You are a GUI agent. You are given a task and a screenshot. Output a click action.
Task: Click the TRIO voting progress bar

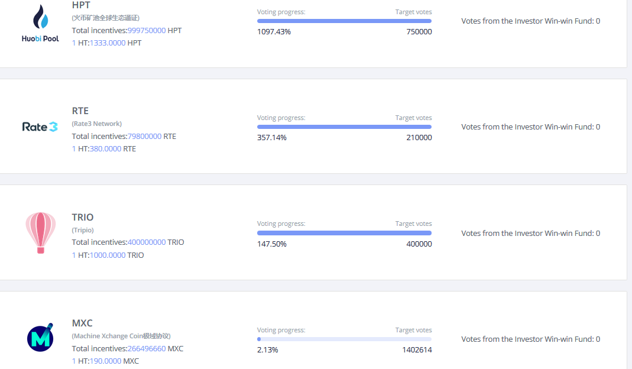point(344,232)
